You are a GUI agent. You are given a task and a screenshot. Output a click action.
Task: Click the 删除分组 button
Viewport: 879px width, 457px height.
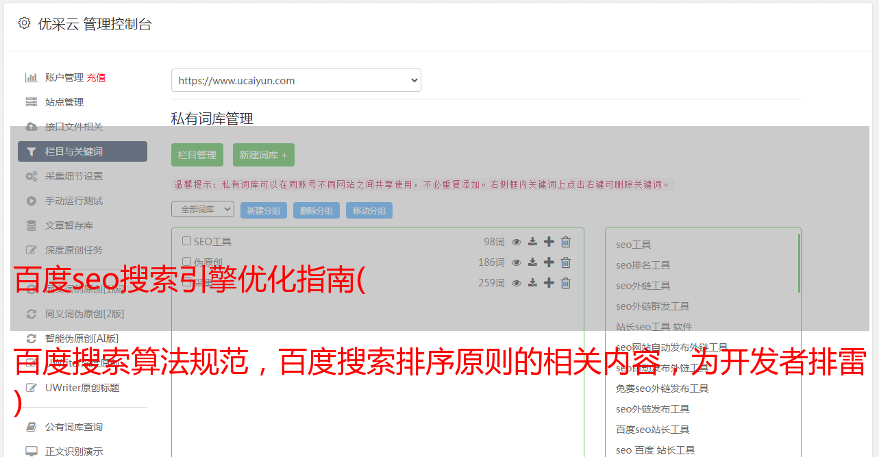317,210
